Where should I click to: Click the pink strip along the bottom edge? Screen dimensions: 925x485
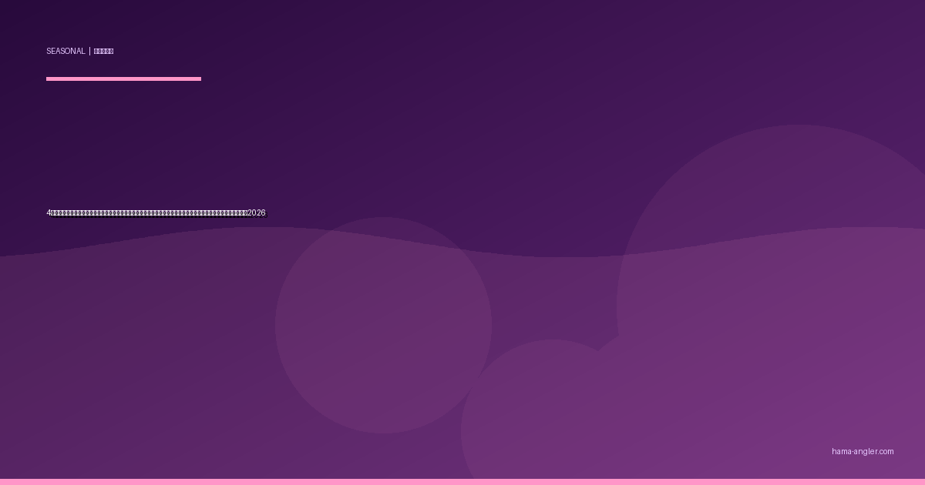pyautogui.click(x=462, y=482)
